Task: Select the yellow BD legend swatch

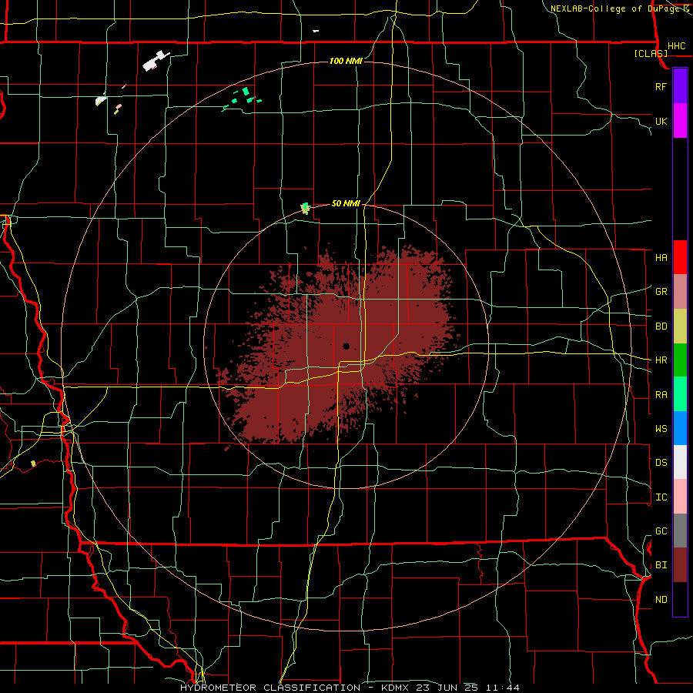Action: [x=680, y=326]
